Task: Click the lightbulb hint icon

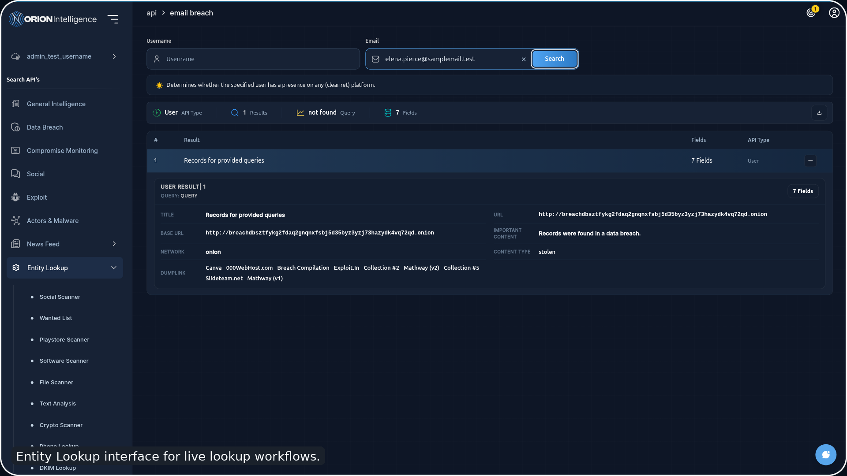Action: 159,85
